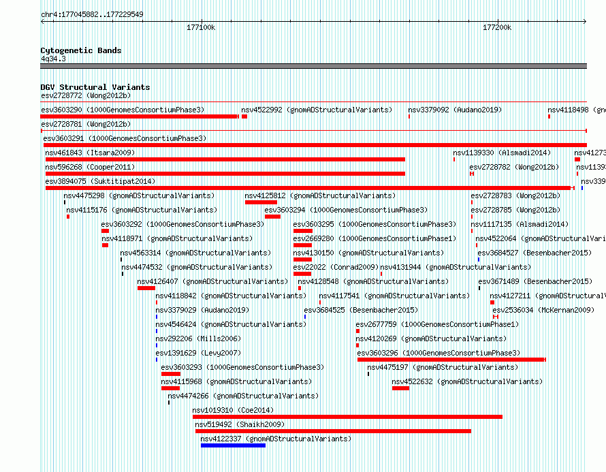Select the nsv4118498 label
Screen dimensions: 606x472
577,110
